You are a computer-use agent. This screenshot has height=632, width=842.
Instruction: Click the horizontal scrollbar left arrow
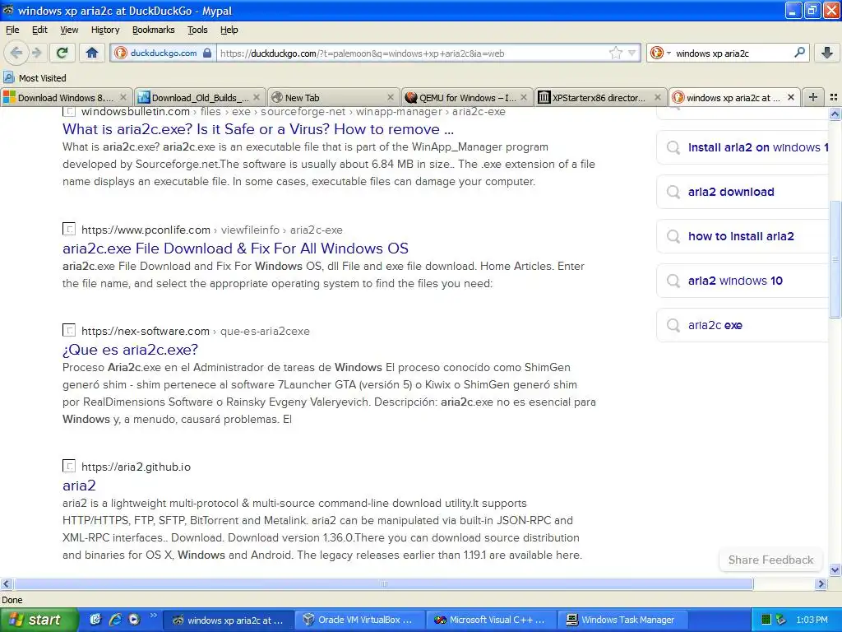coord(7,583)
